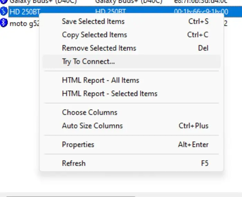Select Choose Columns menu entry
Image resolution: width=242 pixels, height=197 pixels.
131,112
